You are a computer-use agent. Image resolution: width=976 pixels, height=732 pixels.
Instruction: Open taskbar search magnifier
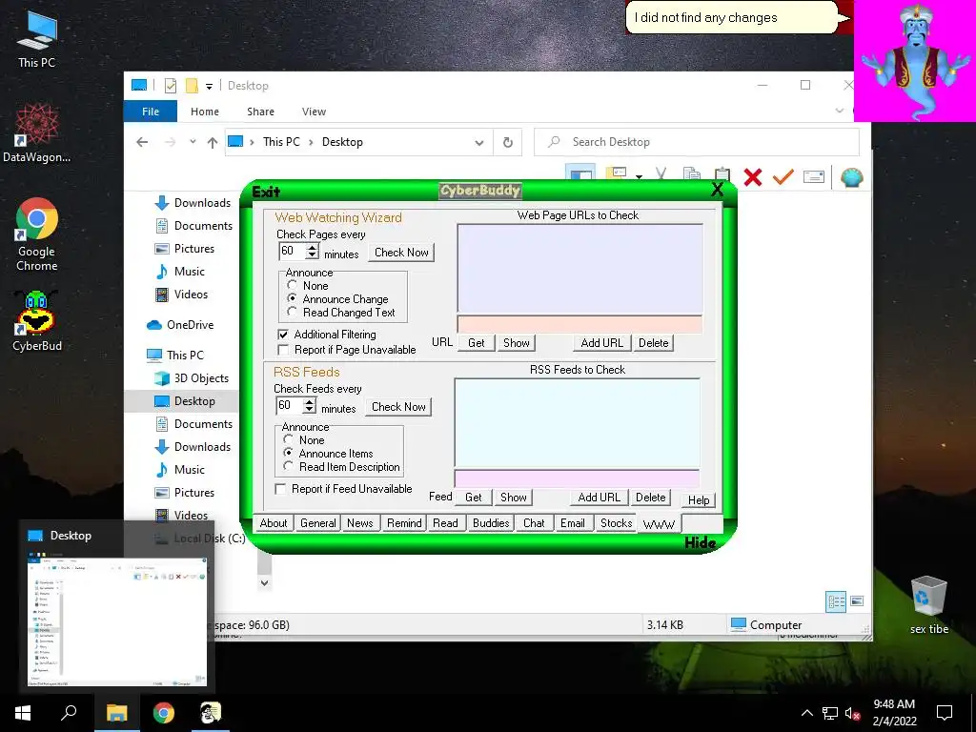coord(69,713)
